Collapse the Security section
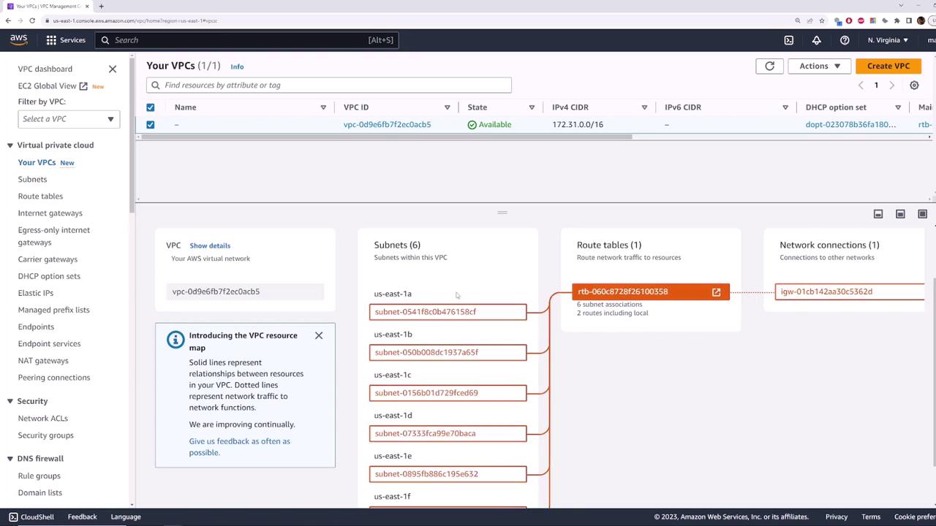The height and width of the screenshot is (526, 936). click(x=10, y=401)
